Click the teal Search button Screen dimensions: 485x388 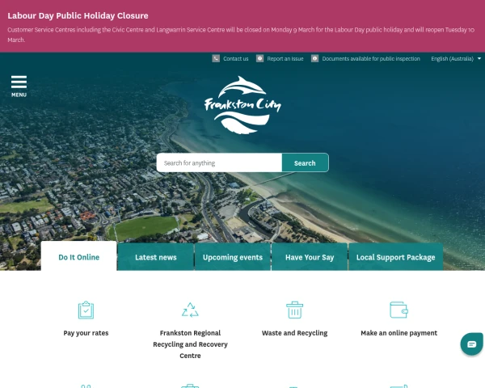click(305, 162)
